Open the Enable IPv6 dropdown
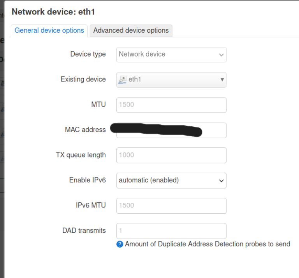The image size is (299, 278). (171, 181)
